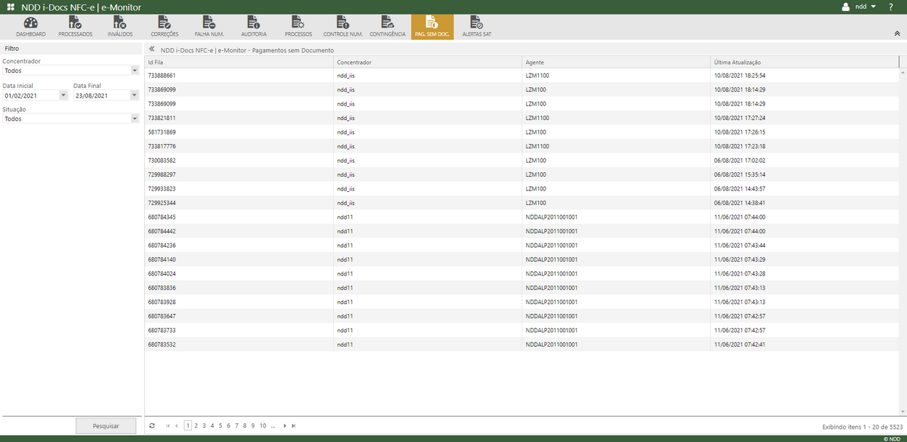
Task: Select the Contingência icon
Action: 387,27
